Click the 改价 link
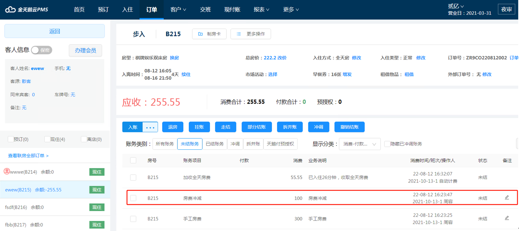 (282, 58)
